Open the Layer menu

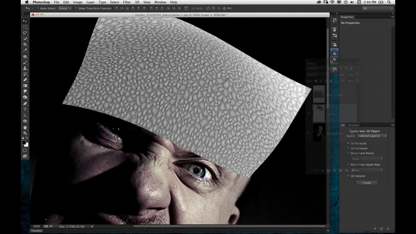[90, 2]
